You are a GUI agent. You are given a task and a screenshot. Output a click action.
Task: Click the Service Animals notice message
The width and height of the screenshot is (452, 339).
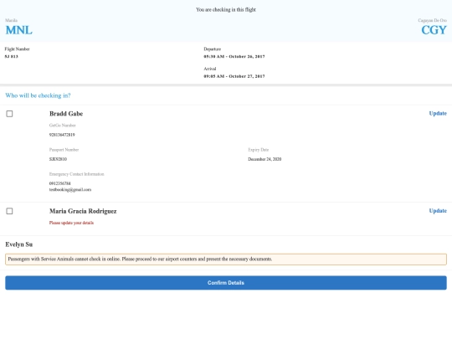(226, 259)
